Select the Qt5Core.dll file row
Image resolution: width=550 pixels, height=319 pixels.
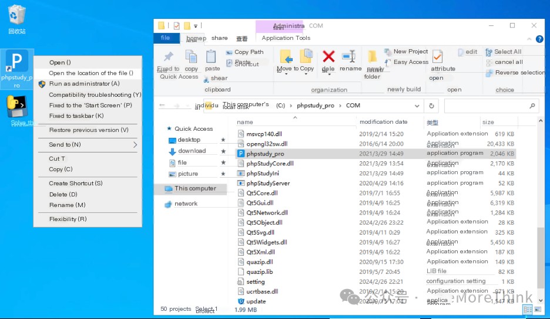click(x=375, y=193)
